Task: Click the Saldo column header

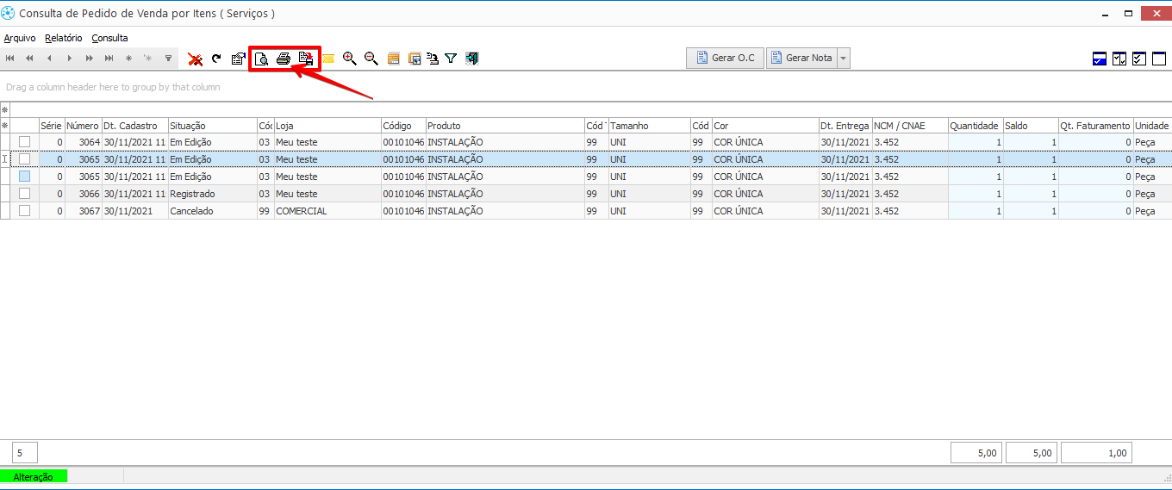Action: [1030, 126]
